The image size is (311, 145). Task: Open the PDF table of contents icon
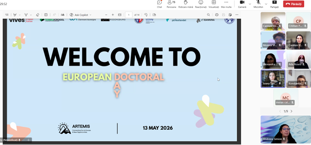[x=7, y=15]
